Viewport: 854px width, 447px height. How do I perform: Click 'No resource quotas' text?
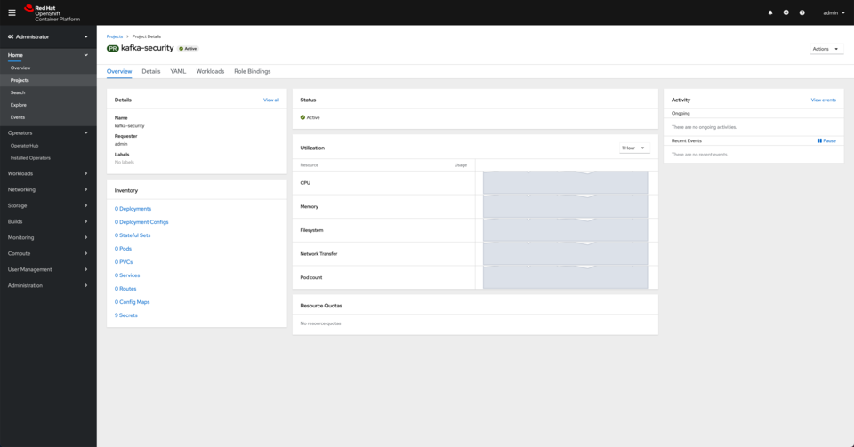[320, 323]
